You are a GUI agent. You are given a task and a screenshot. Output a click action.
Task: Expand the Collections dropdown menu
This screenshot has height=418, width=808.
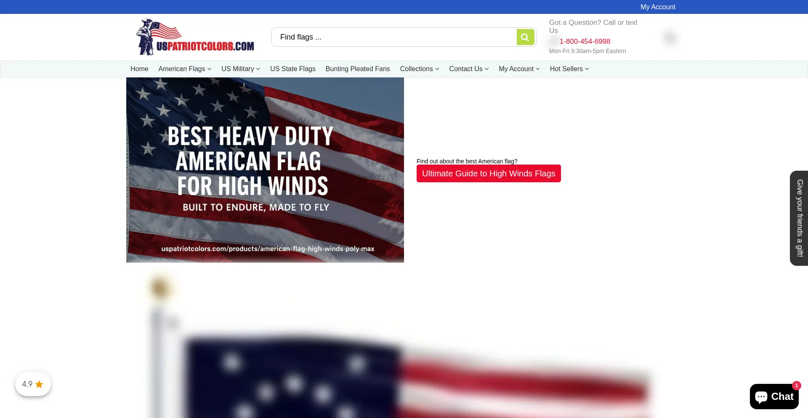coord(420,69)
